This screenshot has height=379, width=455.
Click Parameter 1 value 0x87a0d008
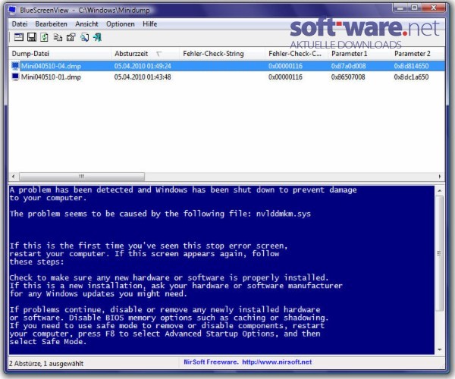tap(348, 66)
